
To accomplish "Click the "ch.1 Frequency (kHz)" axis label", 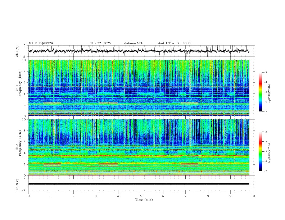I will point(19,83).
